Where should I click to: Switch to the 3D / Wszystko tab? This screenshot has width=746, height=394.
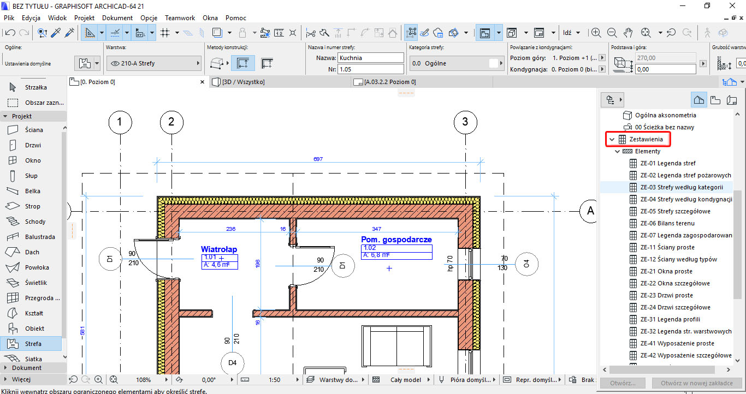click(x=243, y=82)
